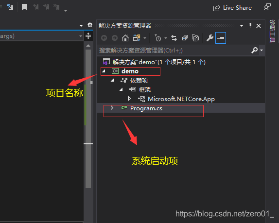
Task: Open the pending changes filter dropdown arrow
Action: click(166, 38)
